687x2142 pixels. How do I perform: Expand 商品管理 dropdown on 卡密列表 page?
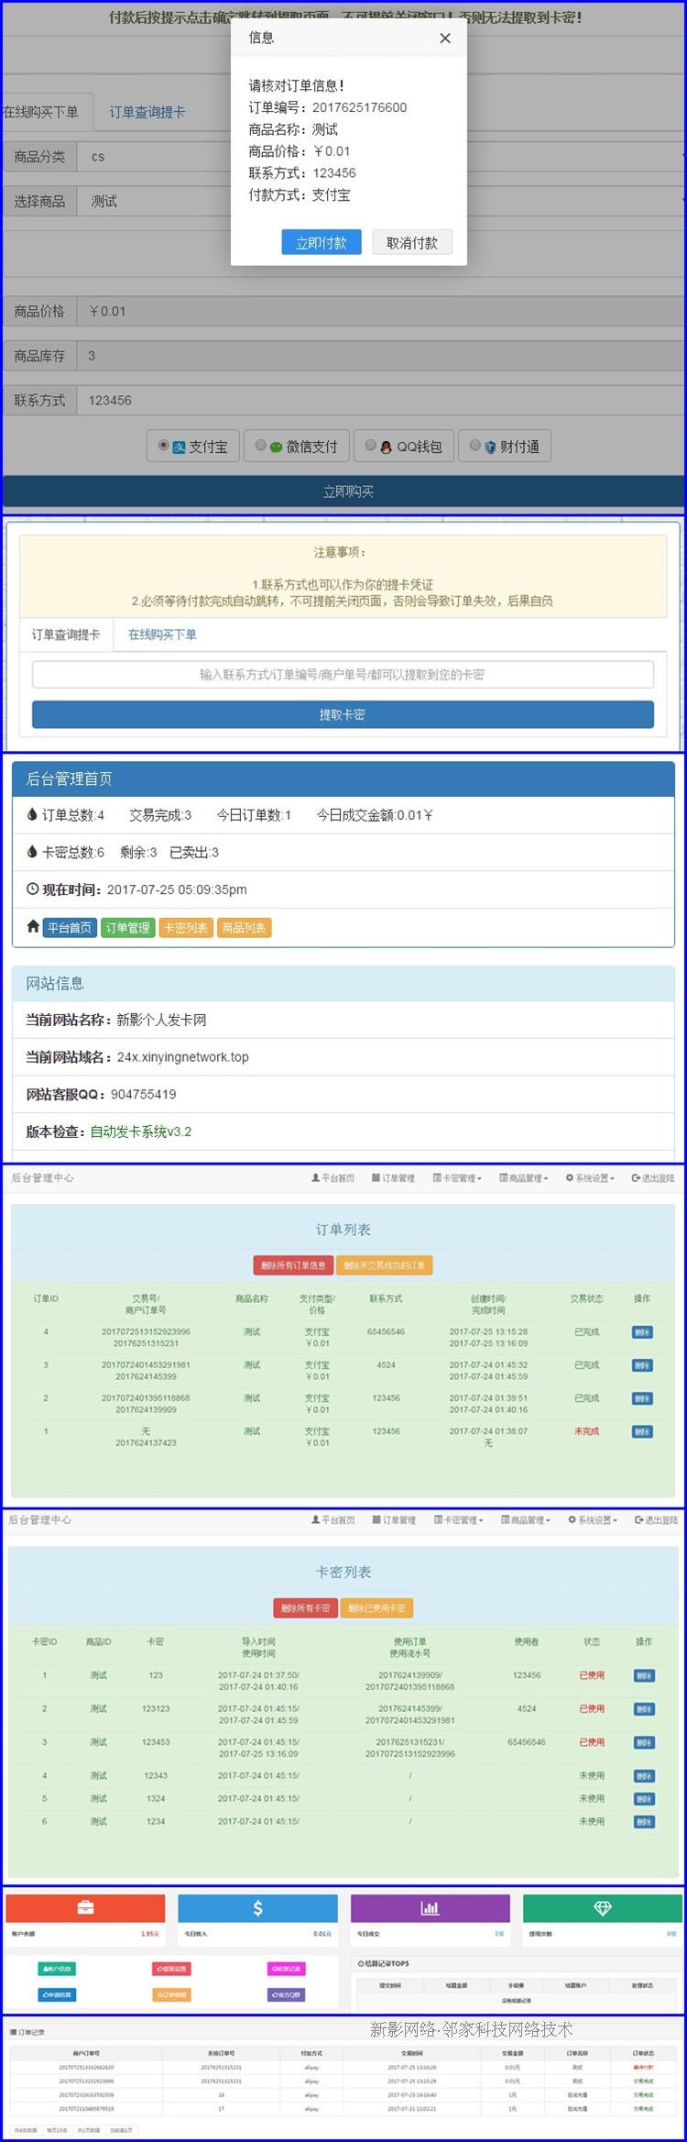[x=526, y=1520]
